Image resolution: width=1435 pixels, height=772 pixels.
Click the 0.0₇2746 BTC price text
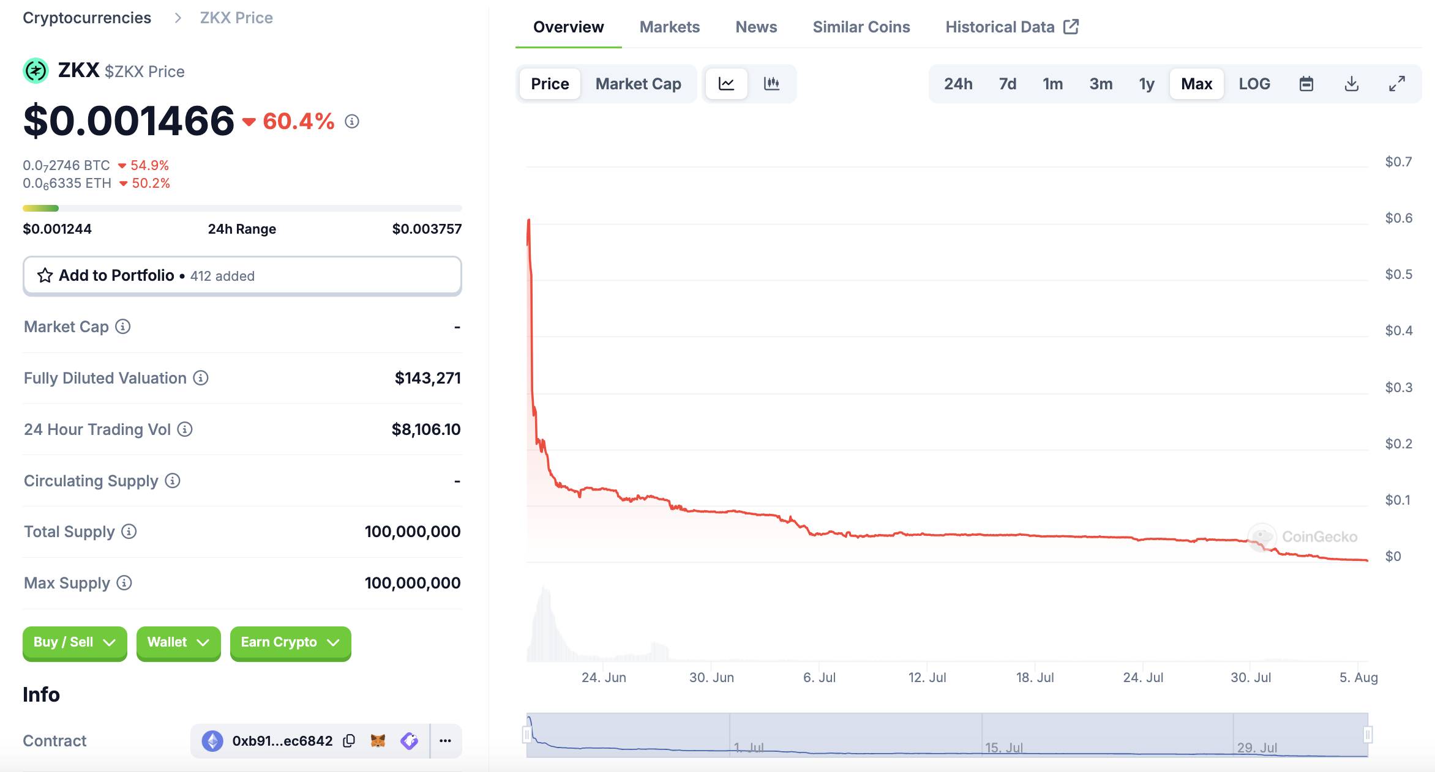pos(66,165)
